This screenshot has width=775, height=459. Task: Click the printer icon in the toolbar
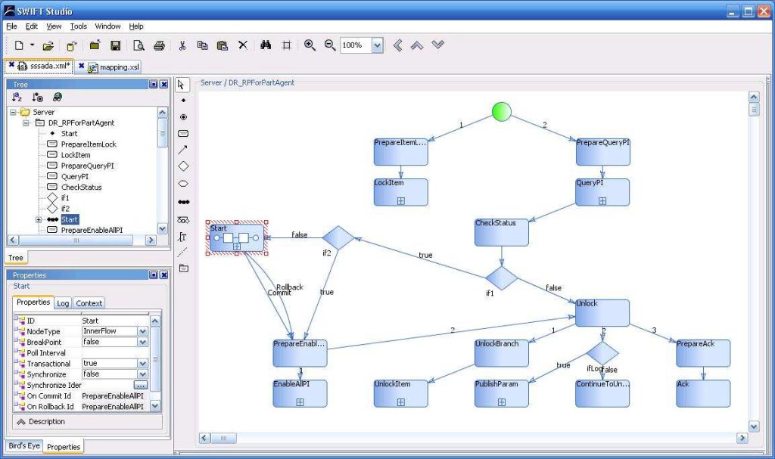[x=159, y=45]
